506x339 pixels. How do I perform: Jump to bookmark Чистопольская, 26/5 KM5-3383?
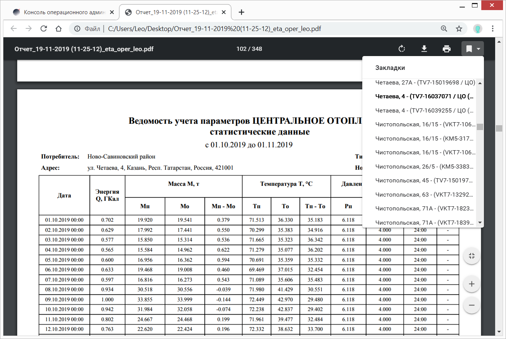(x=424, y=167)
